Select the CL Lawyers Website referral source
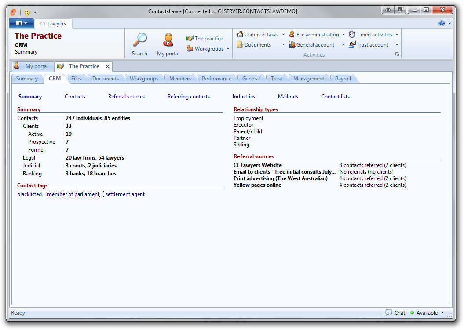 pyautogui.click(x=257, y=165)
